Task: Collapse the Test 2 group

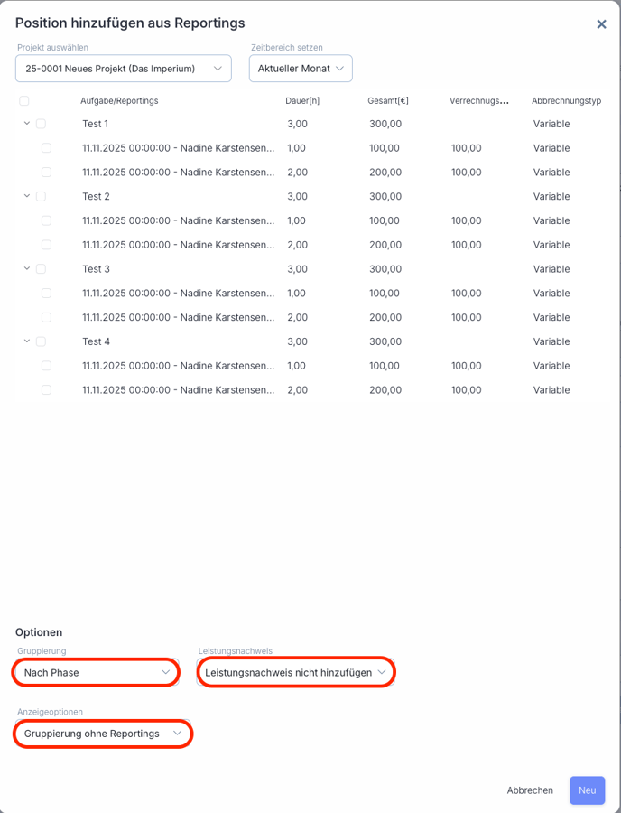Action: [x=27, y=196]
